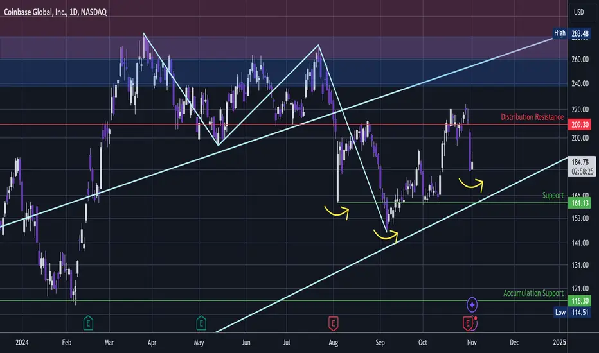
Task: Click the purple circular star event icon
Action: point(472,304)
